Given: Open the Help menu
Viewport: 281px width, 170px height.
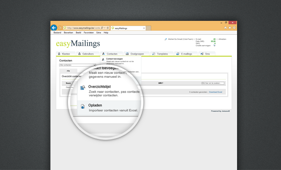Looking at the screenshot, I should click(x=106, y=32).
